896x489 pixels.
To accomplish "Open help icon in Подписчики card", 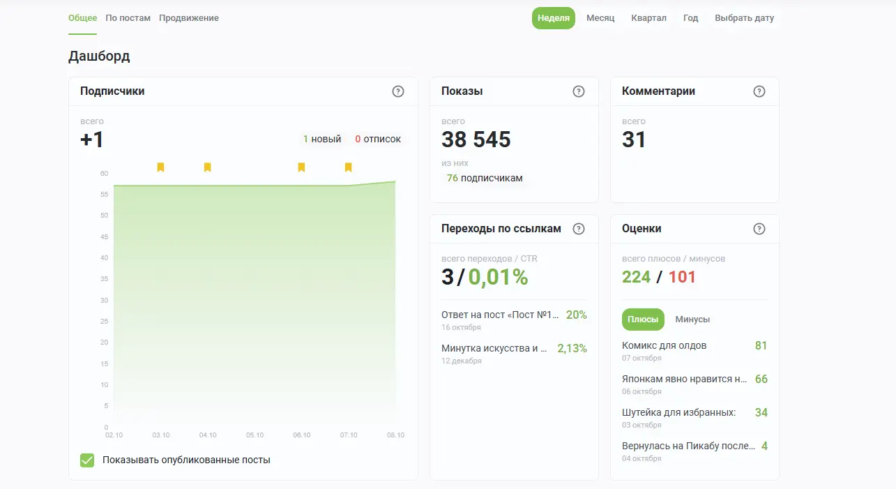I will pyautogui.click(x=398, y=91).
